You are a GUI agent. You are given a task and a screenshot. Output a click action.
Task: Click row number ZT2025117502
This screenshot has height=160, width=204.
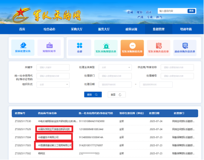click(23, 153)
